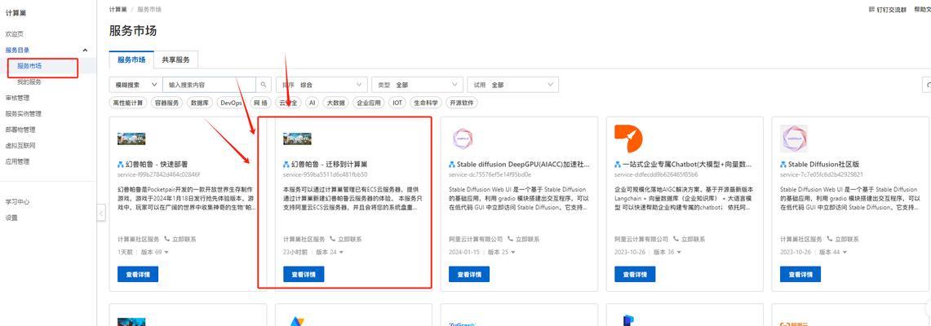Toggle the 企业应用 category tag
Viewport: 931px width, 326px height.
tap(369, 103)
